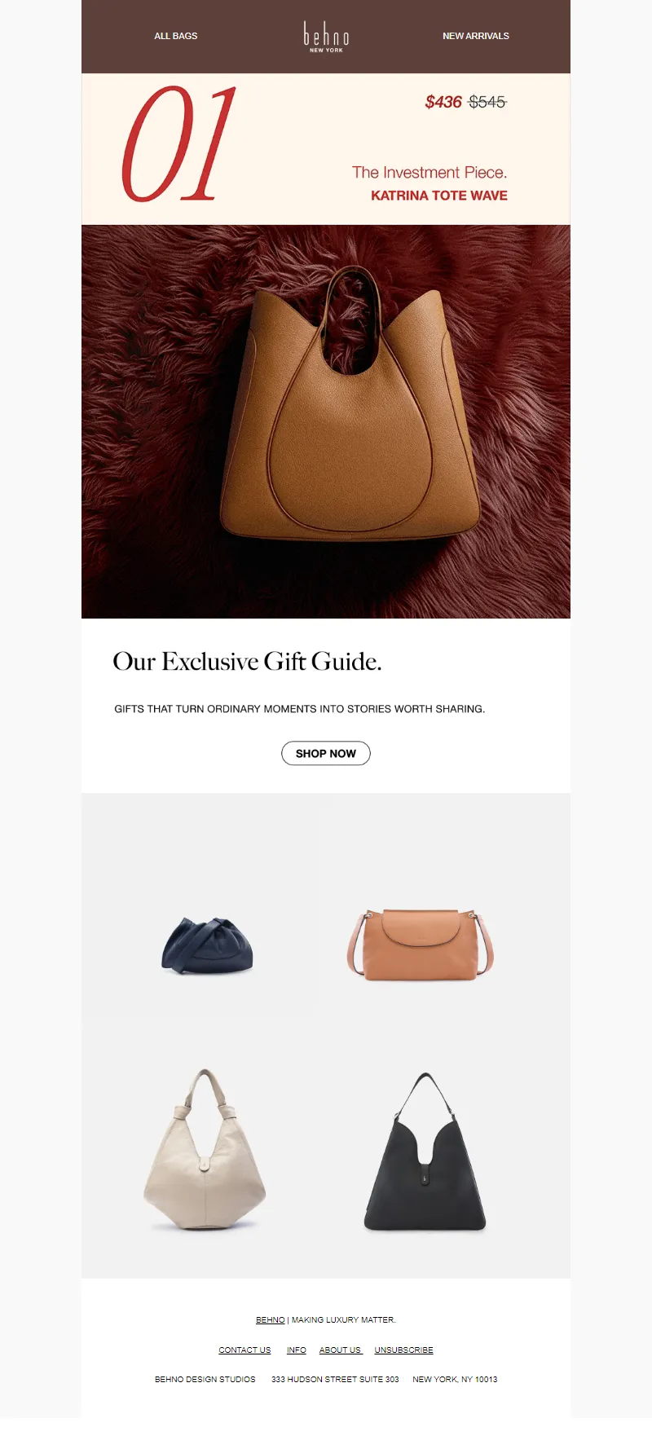Open the ABOUT US link
The image size is (652, 1449).
[341, 1350]
